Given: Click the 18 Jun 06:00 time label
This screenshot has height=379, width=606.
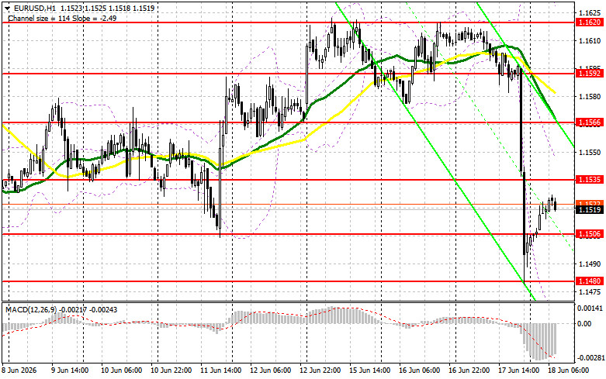Looking at the screenshot, I should [569, 370].
